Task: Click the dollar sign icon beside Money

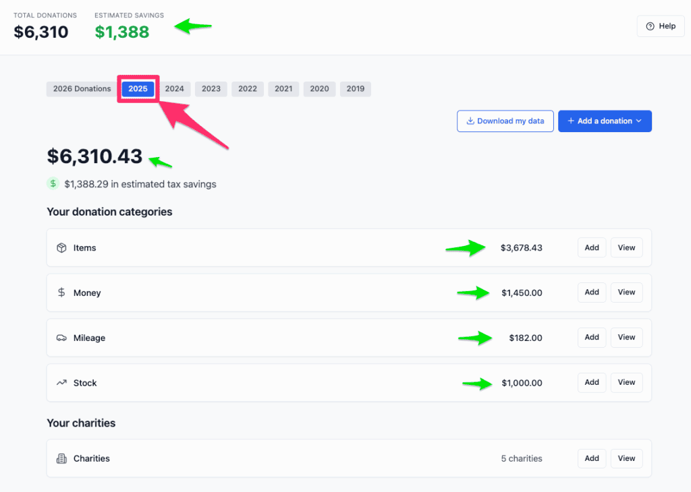Action: coord(61,293)
